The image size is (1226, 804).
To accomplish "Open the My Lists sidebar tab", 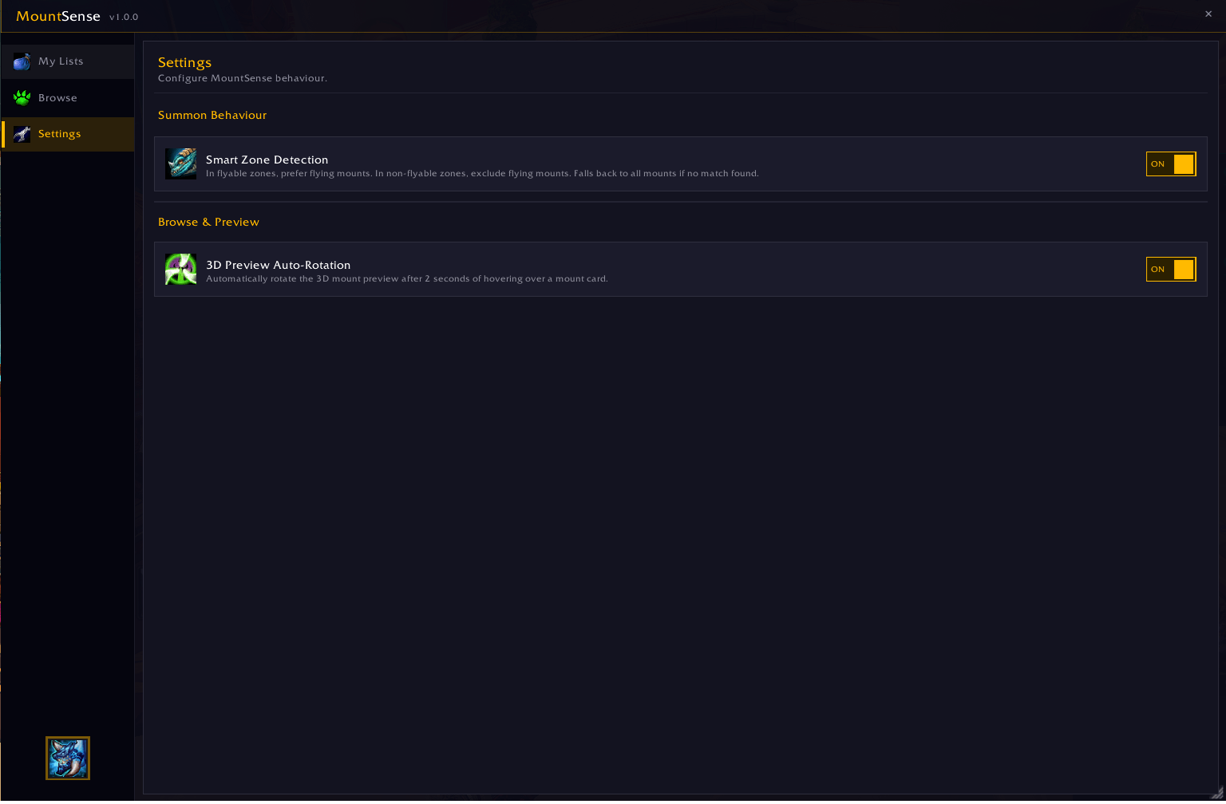I will pyautogui.click(x=68, y=61).
